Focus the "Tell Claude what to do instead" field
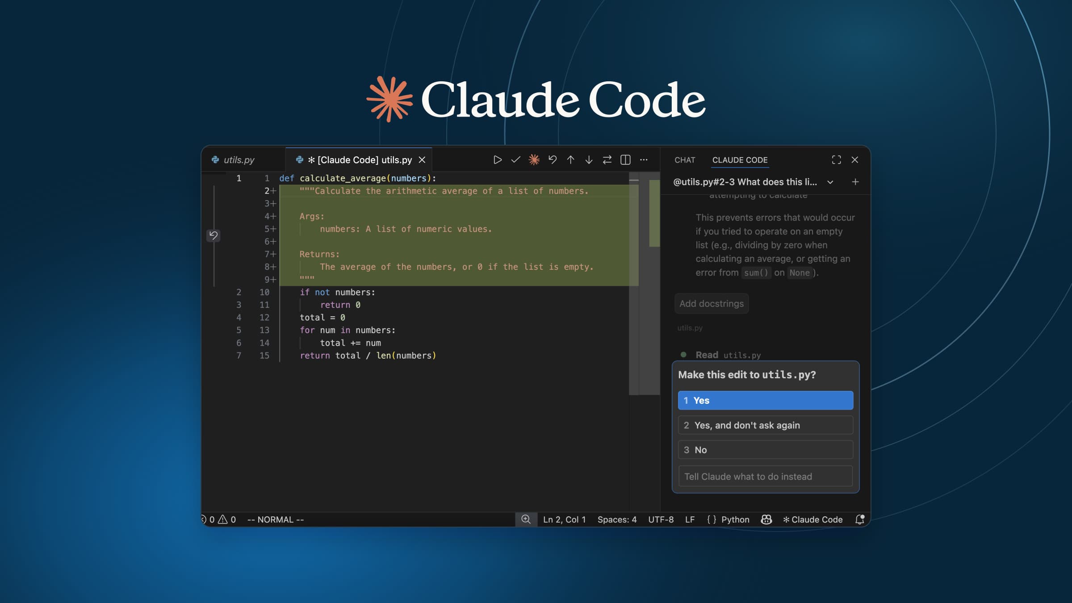The image size is (1072, 603). tap(766, 476)
